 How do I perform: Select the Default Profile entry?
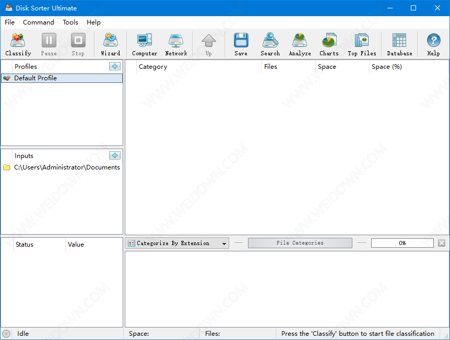pyautogui.click(x=62, y=78)
